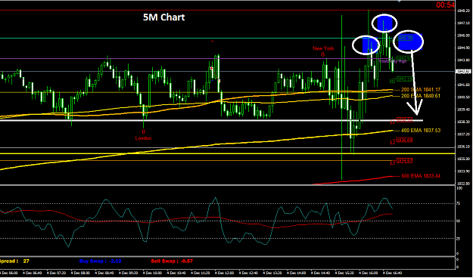Image resolution: width=473 pixels, height=278 pixels.
Task: Click the 200 EMA 1840.61 label
Action: click(x=421, y=96)
